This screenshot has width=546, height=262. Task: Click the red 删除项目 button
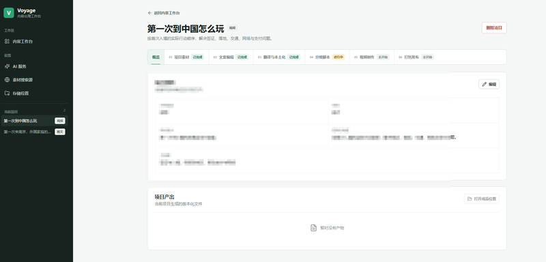pos(494,28)
